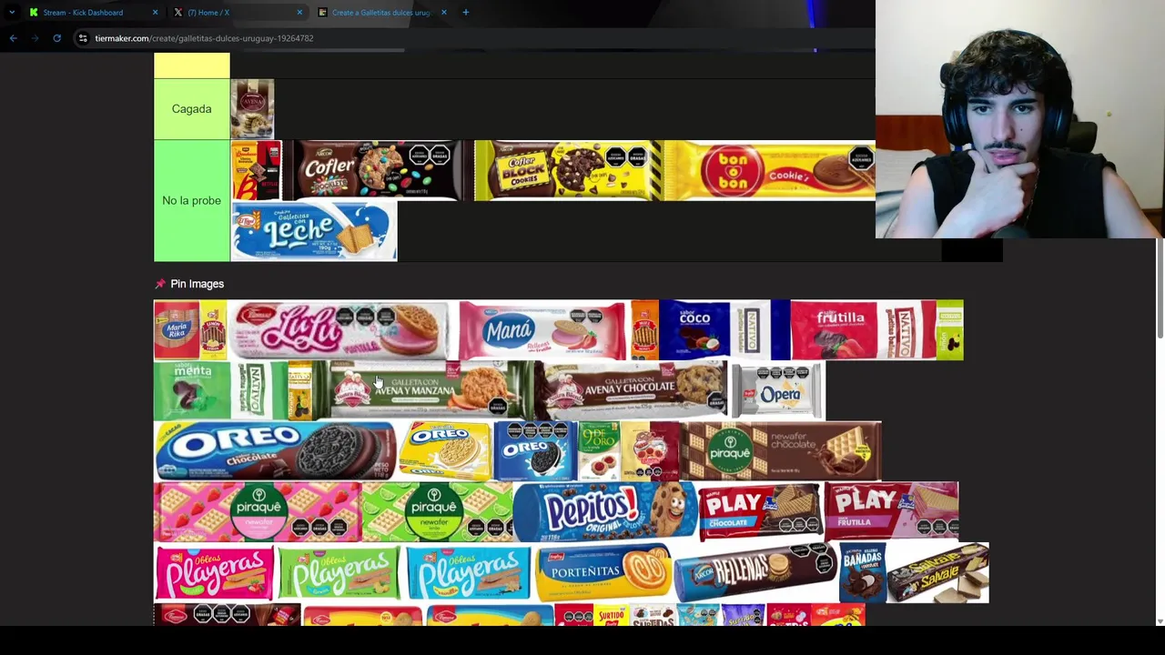Pick the pink Obleas Playeras image
The width and height of the screenshot is (1165, 655).
pyautogui.click(x=215, y=573)
